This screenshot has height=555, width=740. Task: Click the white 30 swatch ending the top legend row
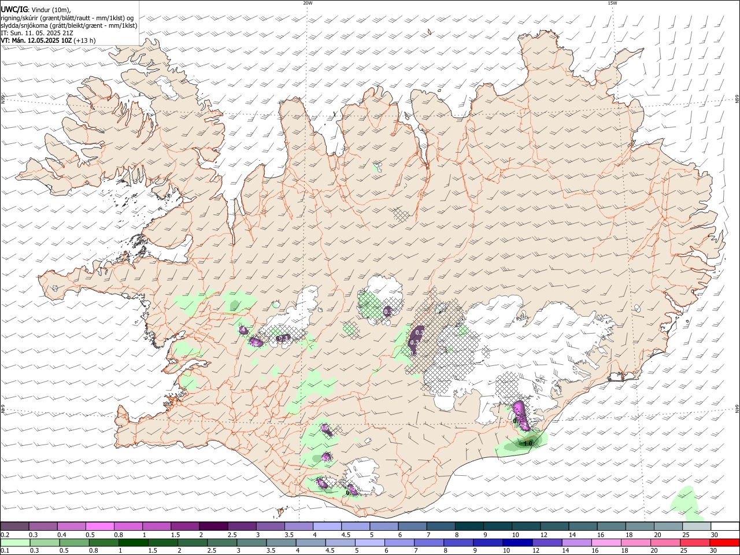pos(725,526)
